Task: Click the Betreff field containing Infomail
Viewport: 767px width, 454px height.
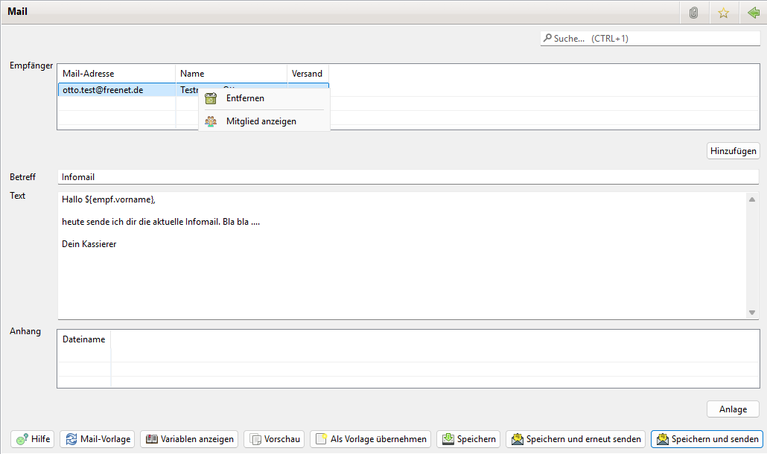Action: pyautogui.click(x=407, y=177)
